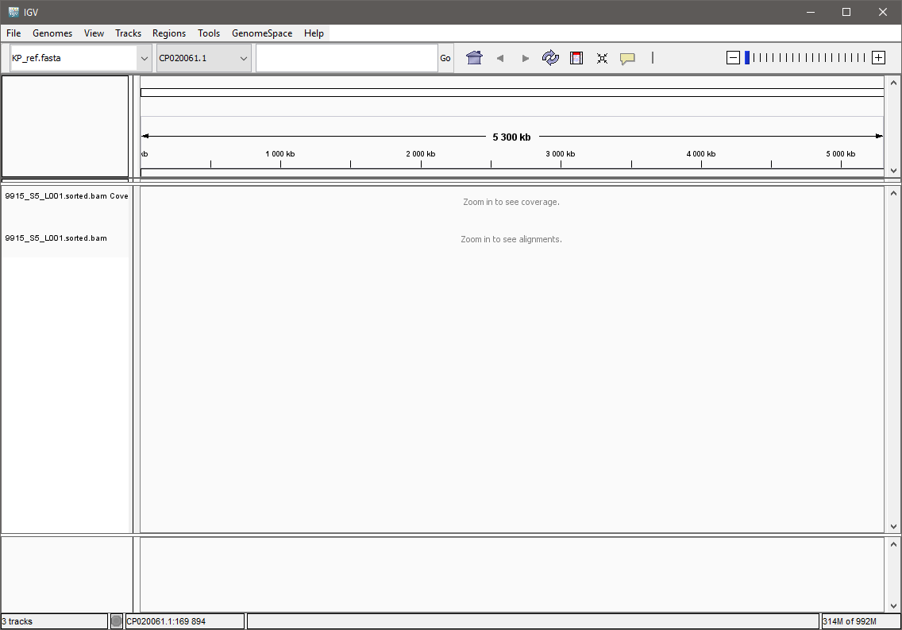This screenshot has height=630, width=902.
Task: Click the bottom panel scrollbar down arrow
Action: (x=893, y=606)
